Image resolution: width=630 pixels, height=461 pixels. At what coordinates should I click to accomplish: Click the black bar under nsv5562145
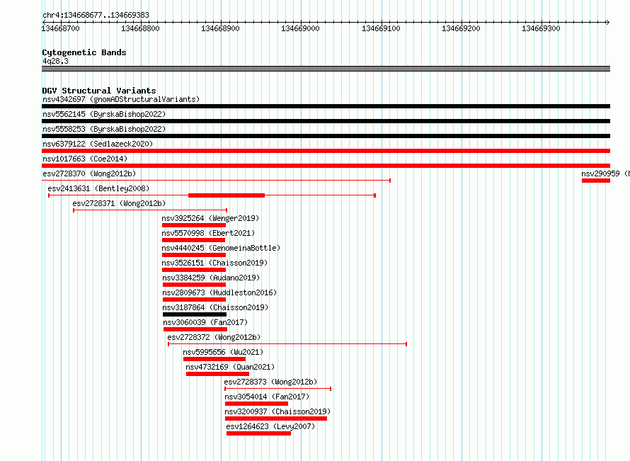326,121
